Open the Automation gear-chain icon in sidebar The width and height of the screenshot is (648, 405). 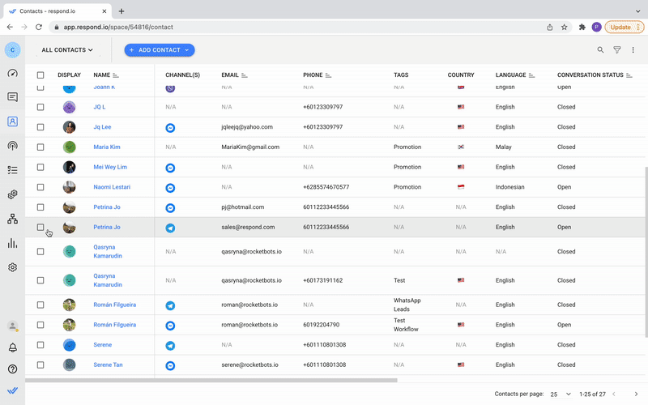[12, 194]
